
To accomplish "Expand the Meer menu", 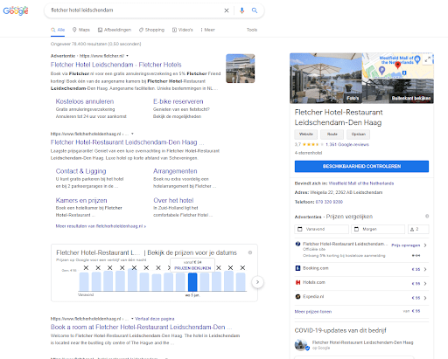I will pyautogui.click(x=207, y=30).
